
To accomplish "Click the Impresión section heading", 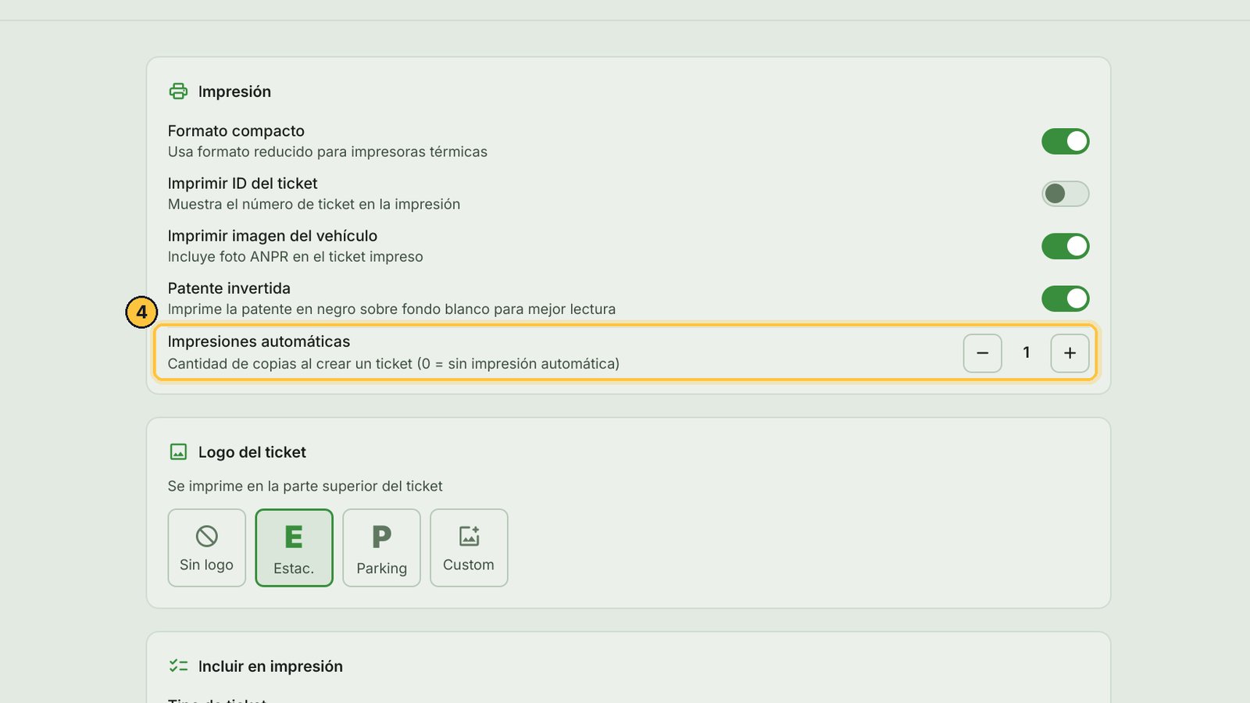I will pyautogui.click(x=234, y=91).
